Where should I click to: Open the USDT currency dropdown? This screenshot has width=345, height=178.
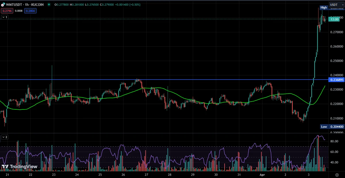pos(337,5)
